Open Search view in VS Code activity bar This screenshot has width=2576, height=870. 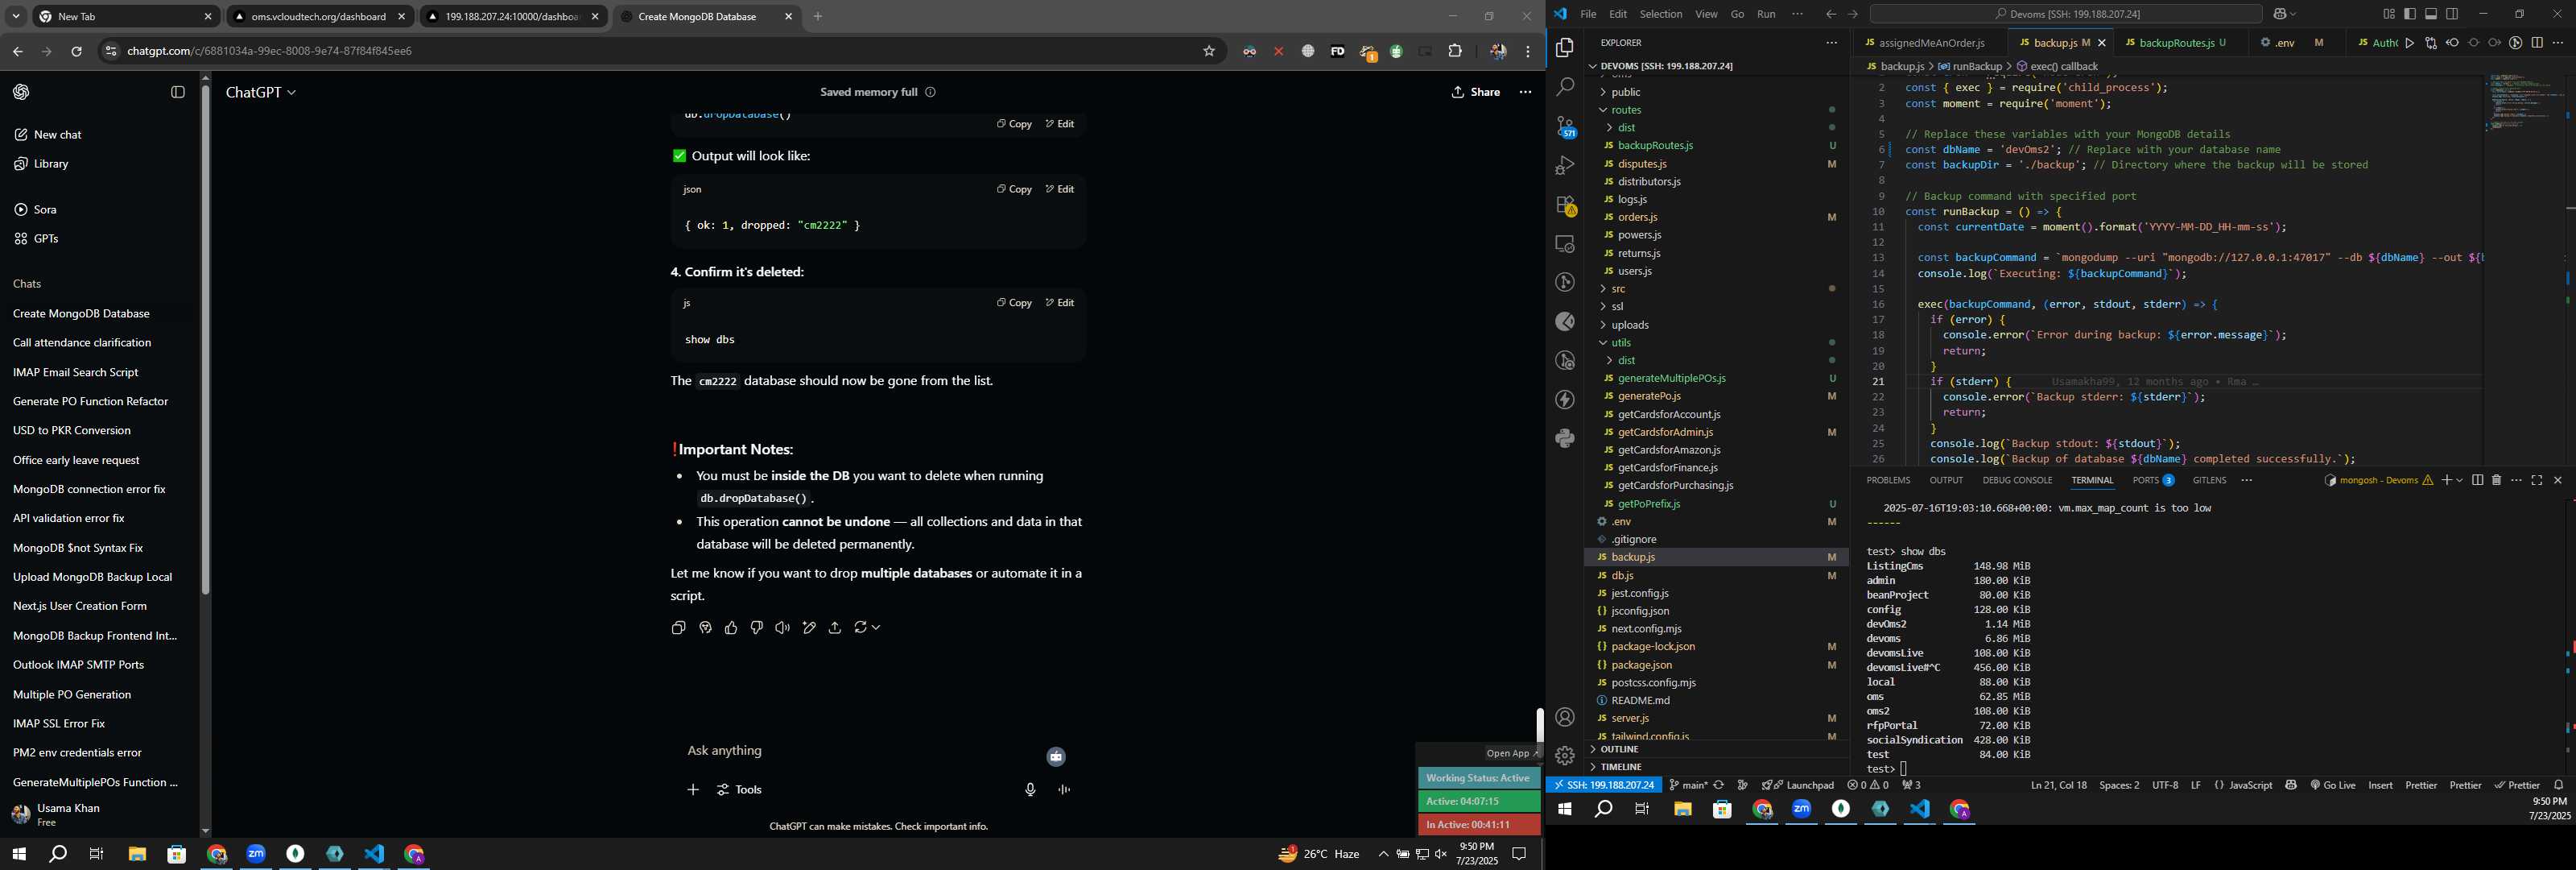pyautogui.click(x=1565, y=87)
